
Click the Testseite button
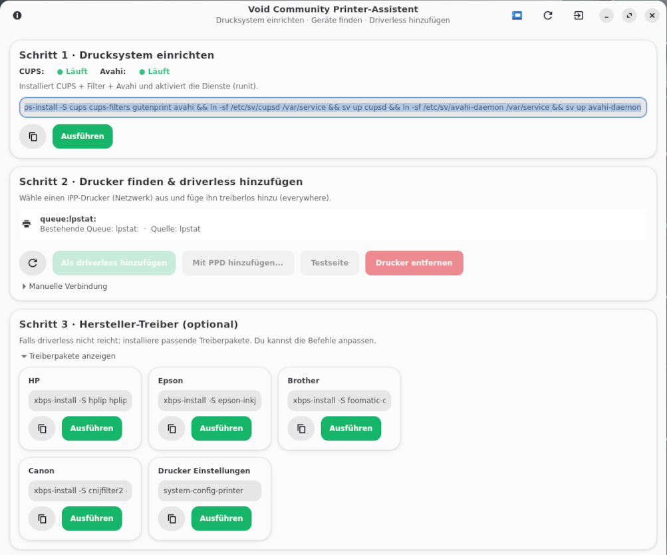(x=329, y=263)
